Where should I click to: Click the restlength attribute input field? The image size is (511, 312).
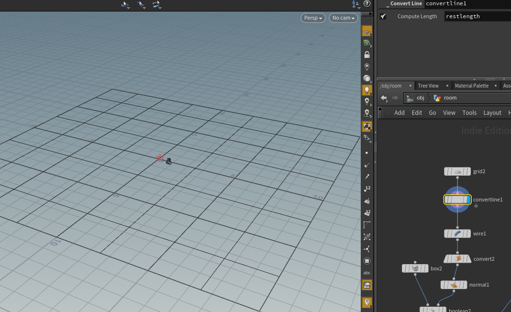click(478, 16)
